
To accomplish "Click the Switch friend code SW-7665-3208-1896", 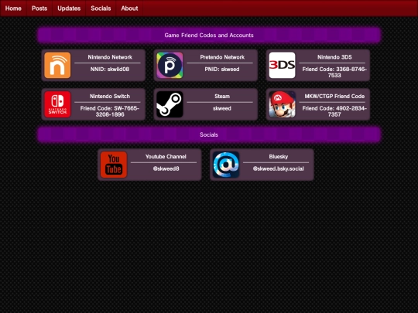I will [110, 111].
